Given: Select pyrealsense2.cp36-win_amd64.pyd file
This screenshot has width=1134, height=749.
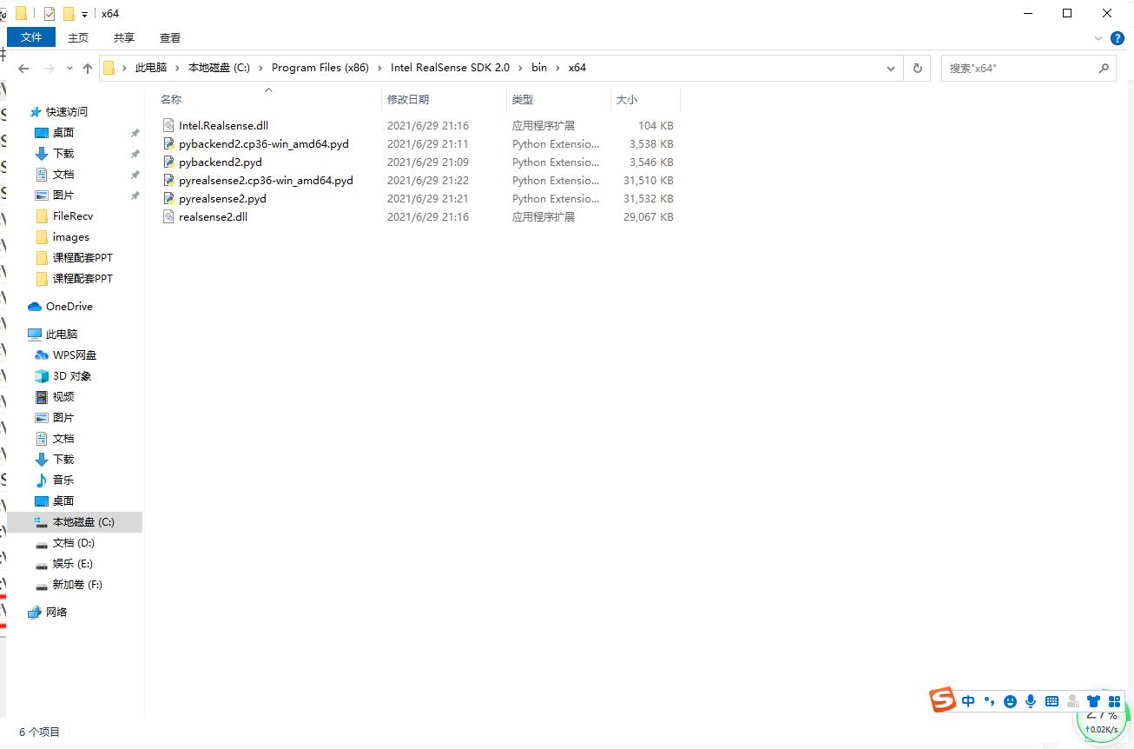Looking at the screenshot, I should tap(266, 180).
